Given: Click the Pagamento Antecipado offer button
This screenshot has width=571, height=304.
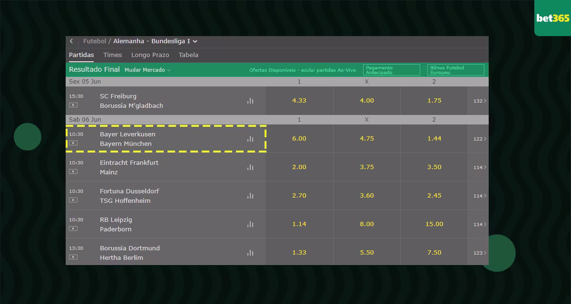Looking at the screenshot, I should [x=392, y=70].
